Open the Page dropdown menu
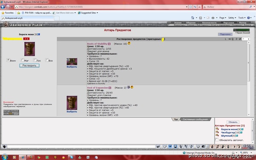Image resolution: width=256 pixels, height=160 pixels. (223, 17)
